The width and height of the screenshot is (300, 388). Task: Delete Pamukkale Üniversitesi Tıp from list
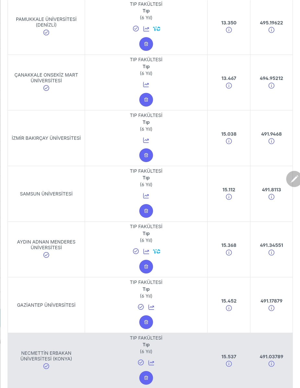click(146, 44)
